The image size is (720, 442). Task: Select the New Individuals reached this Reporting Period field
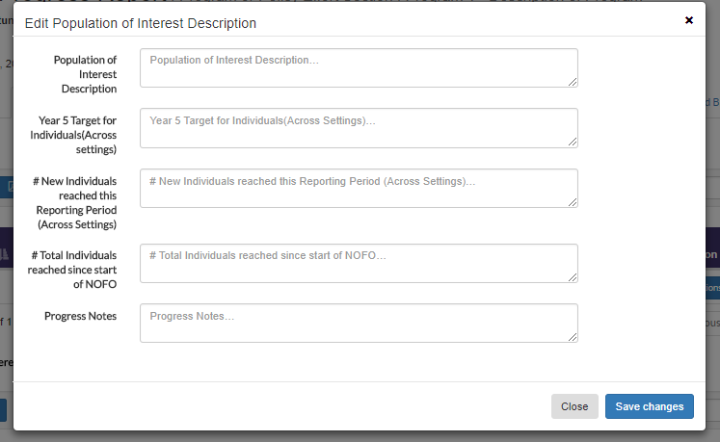point(359,188)
